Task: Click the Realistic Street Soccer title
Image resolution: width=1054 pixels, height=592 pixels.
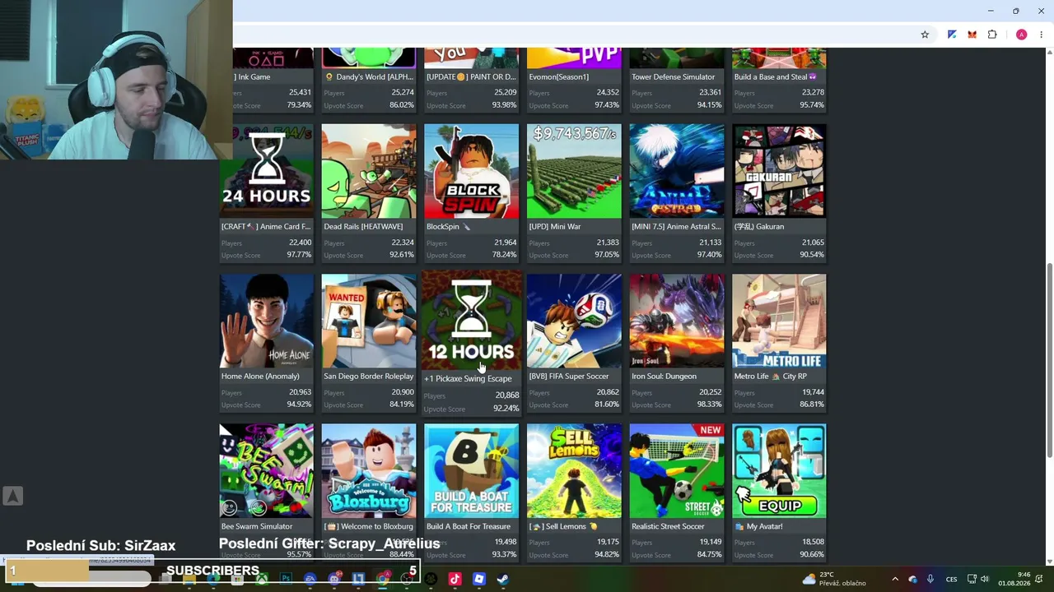Action: pyautogui.click(x=668, y=526)
